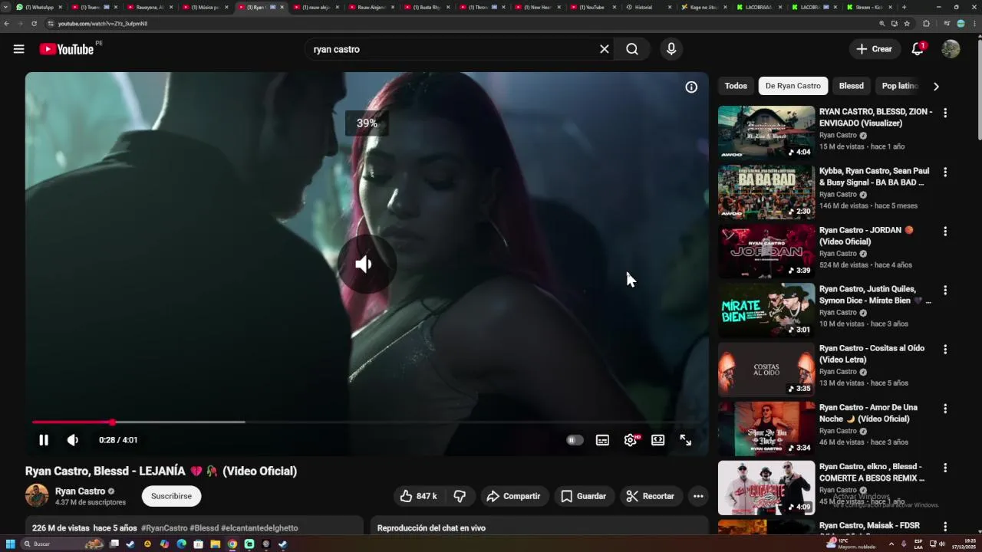Select the Todos filter chip
This screenshot has height=552, width=982.
pos(736,86)
